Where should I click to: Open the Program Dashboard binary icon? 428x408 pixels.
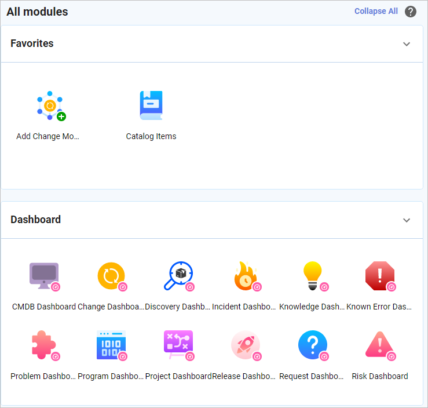click(x=111, y=345)
